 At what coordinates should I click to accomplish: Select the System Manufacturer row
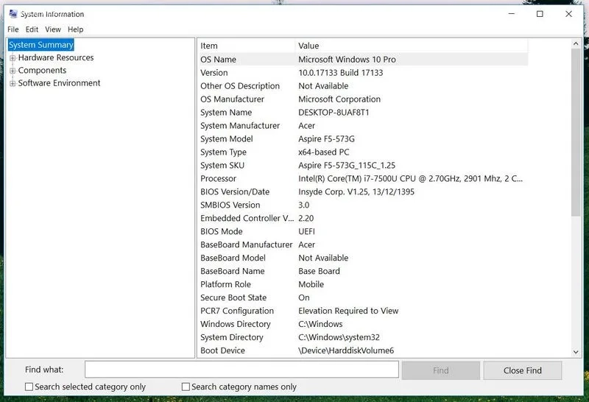point(363,125)
